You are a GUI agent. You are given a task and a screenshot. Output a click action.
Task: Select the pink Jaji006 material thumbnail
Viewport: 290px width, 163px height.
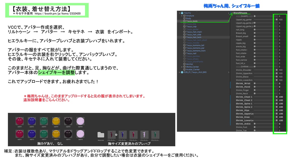click(80, 121)
